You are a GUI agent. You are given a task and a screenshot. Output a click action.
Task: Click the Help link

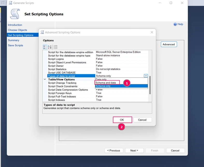pyautogui.click(x=180, y=24)
